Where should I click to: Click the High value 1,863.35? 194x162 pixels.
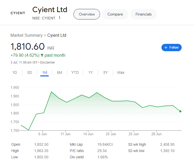pos(41,151)
